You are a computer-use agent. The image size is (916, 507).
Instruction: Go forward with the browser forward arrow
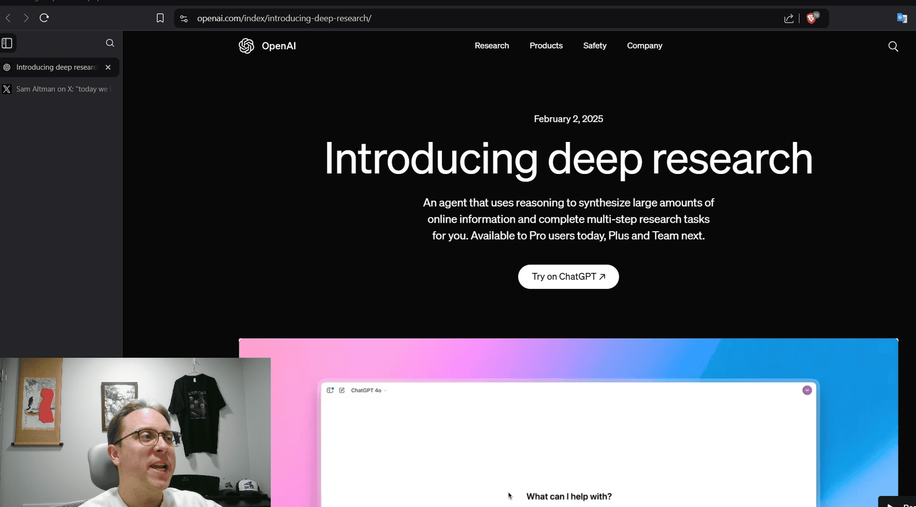(x=26, y=18)
